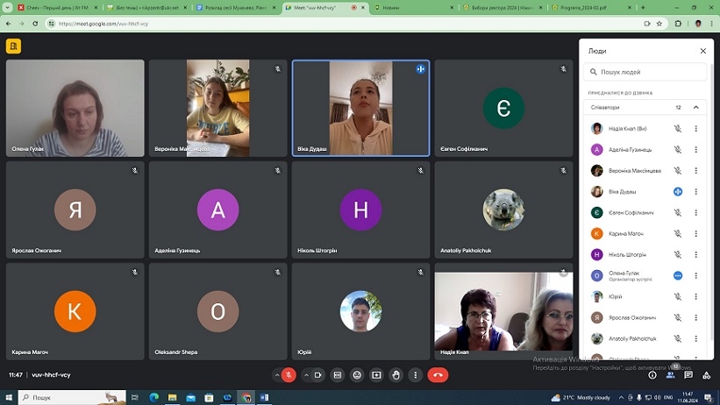720x405 pixels.
Task: Switch to the nikpzentr@ukr.net mail tab
Action: click(146, 8)
